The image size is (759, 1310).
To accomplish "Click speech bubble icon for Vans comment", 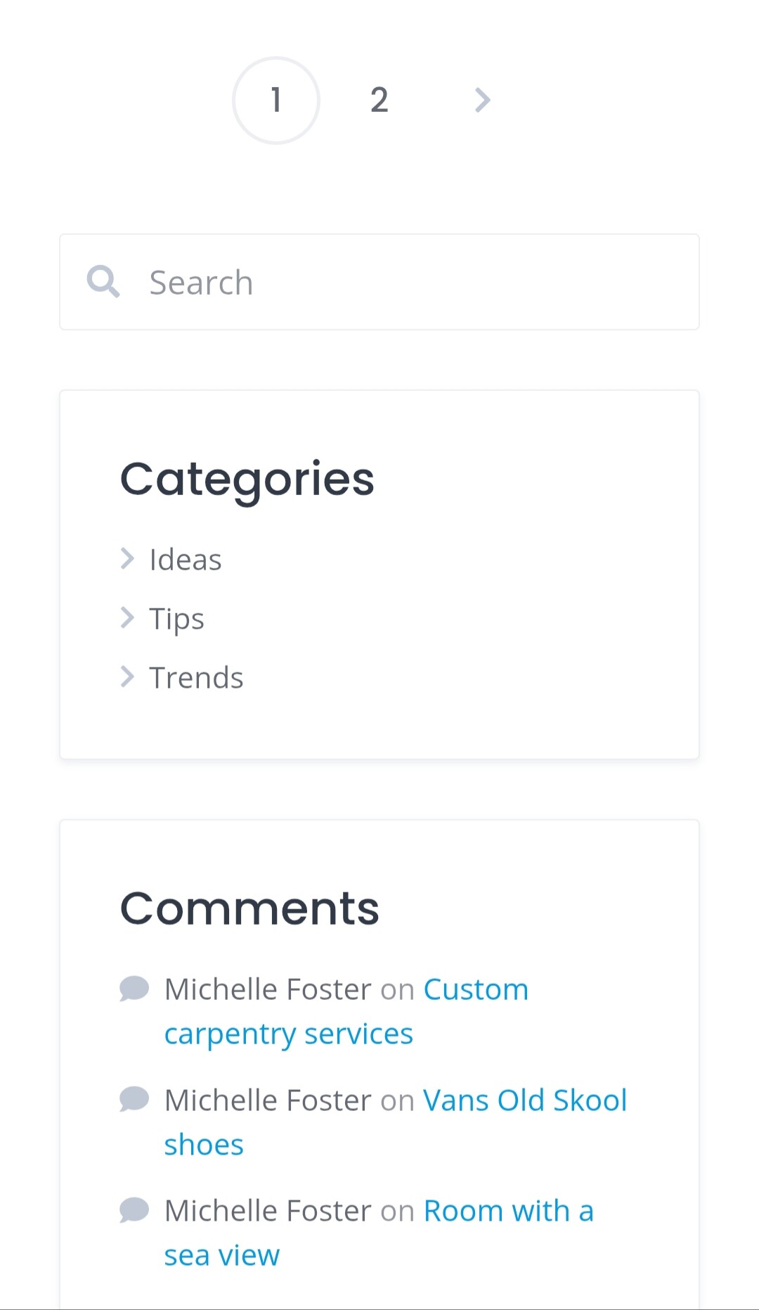I will pos(134,1099).
